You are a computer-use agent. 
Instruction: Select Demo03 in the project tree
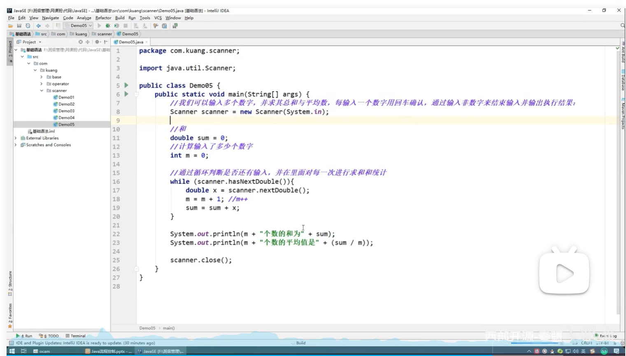[64, 111]
